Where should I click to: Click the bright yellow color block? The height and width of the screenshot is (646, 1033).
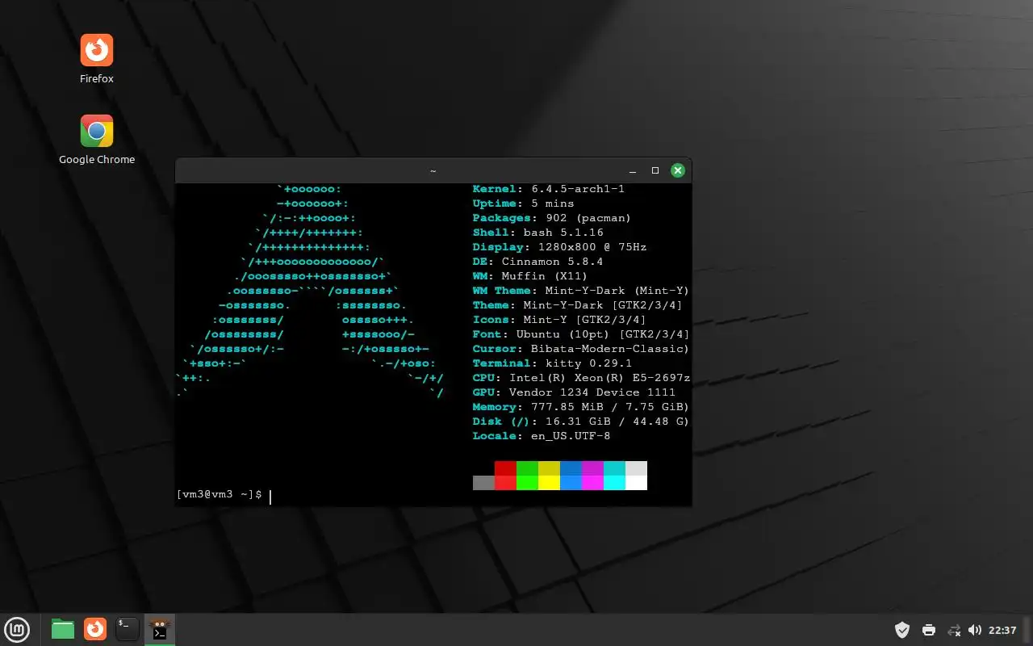[x=549, y=482]
